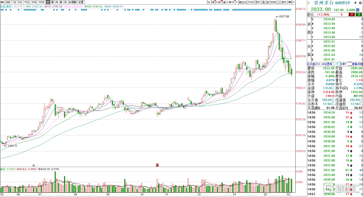Toggle the 60分 period button
This screenshot has height=197, width=363.
(x=42, y=2)
